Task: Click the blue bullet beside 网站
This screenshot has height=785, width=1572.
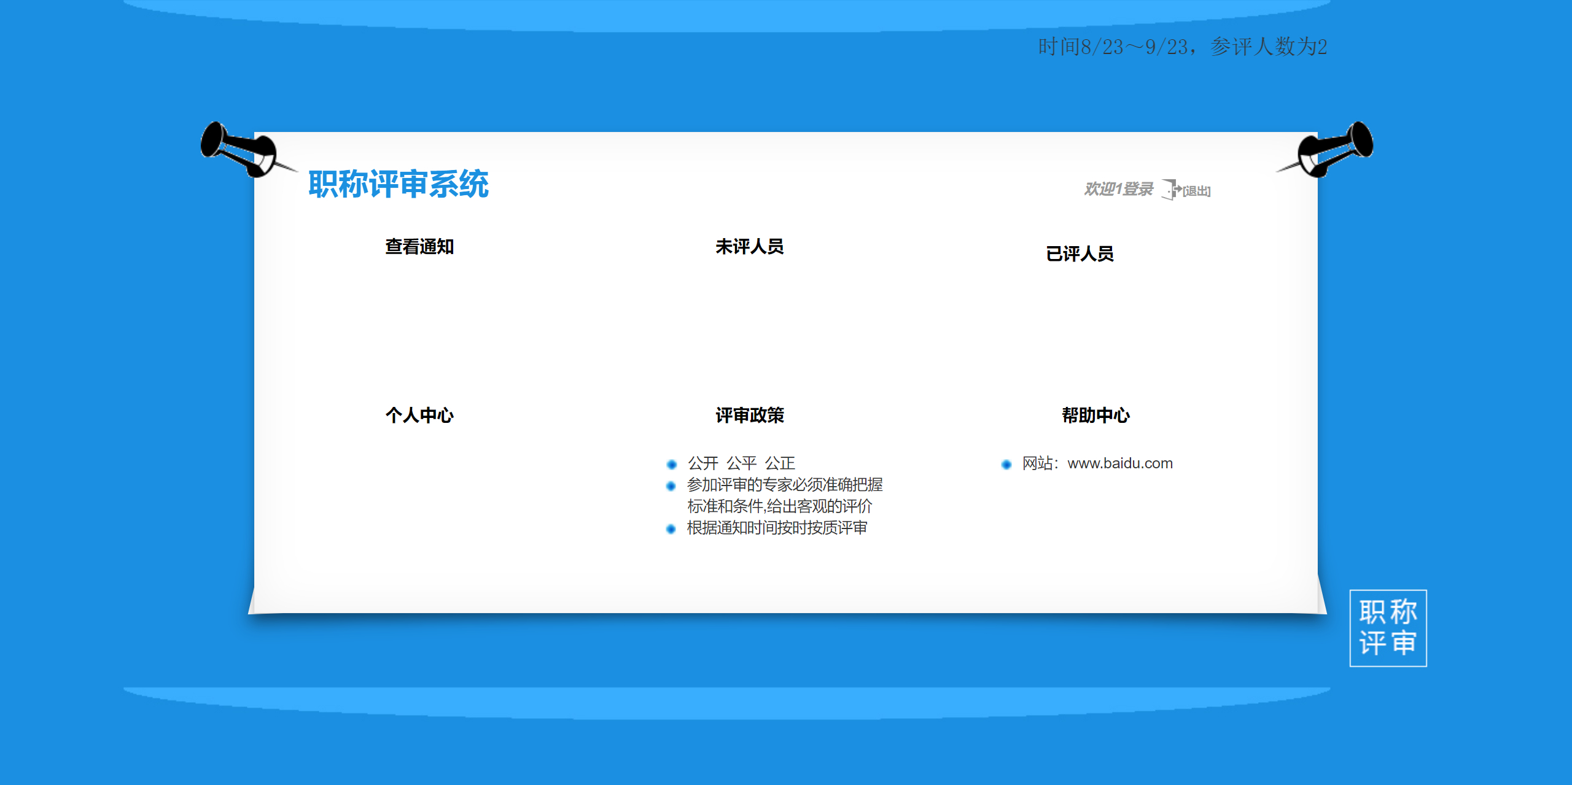Action: (1006, 465)
